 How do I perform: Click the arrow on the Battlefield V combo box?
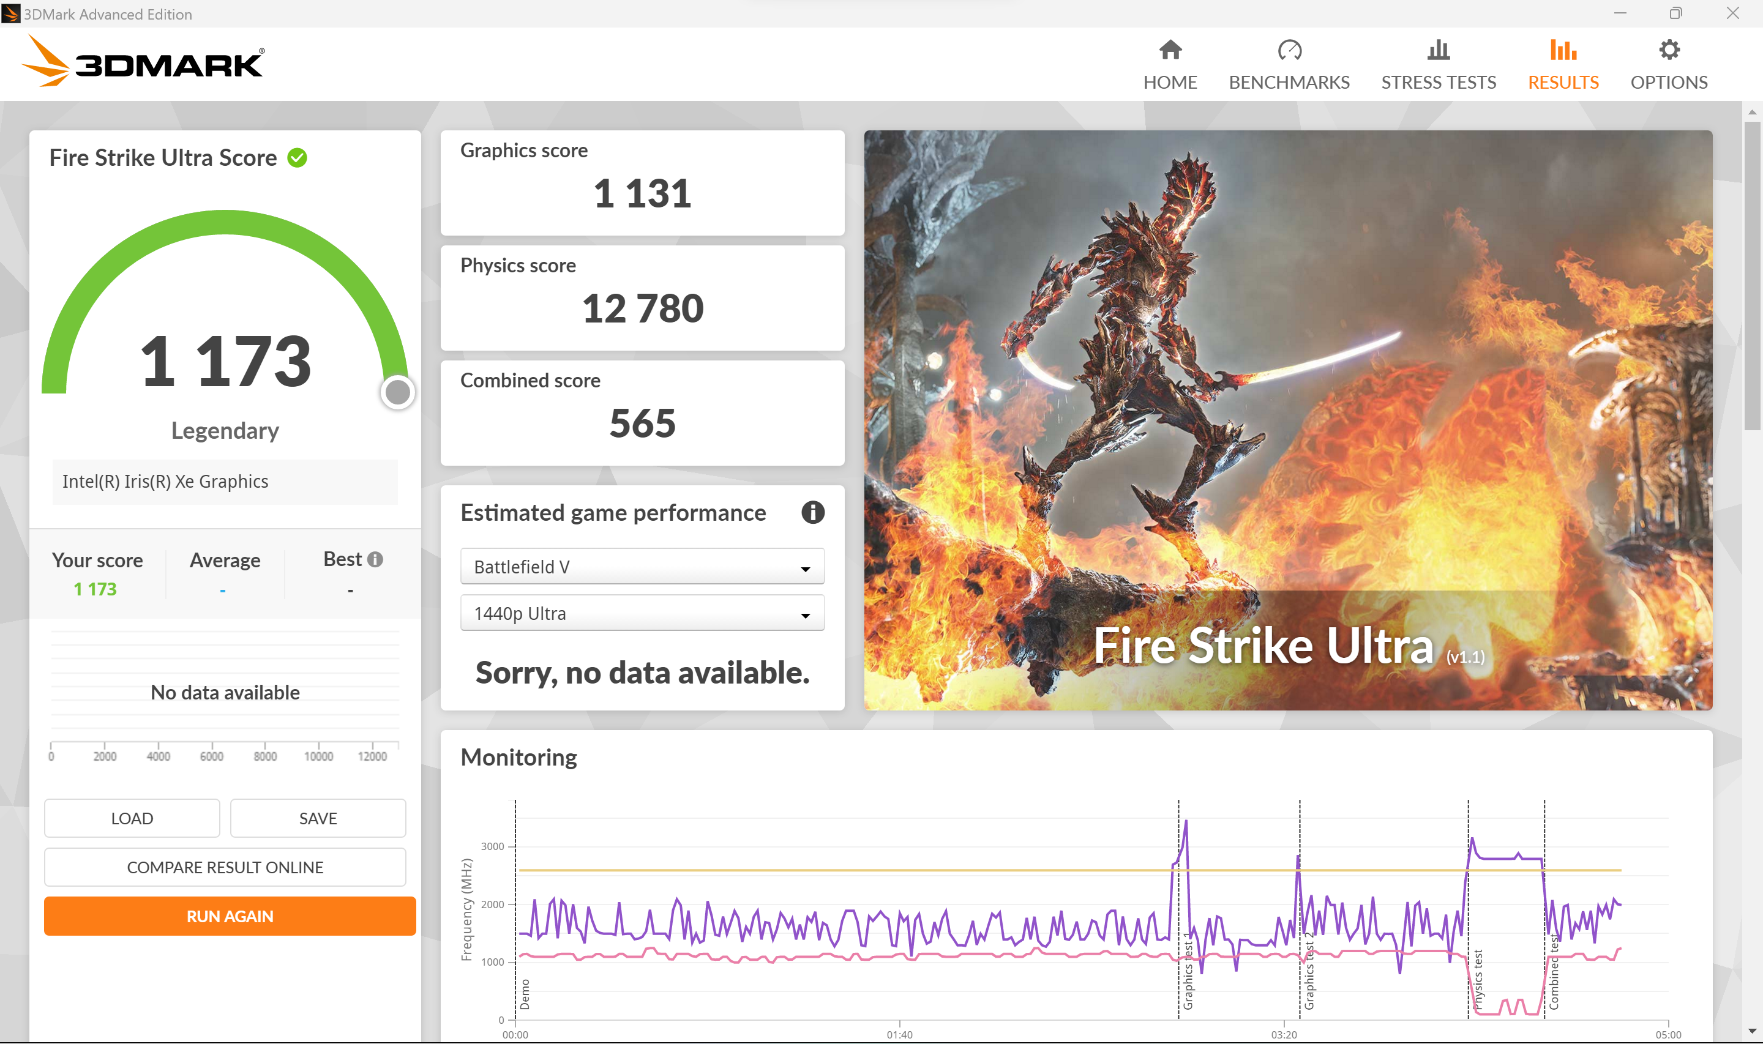(x=806, y=569)
